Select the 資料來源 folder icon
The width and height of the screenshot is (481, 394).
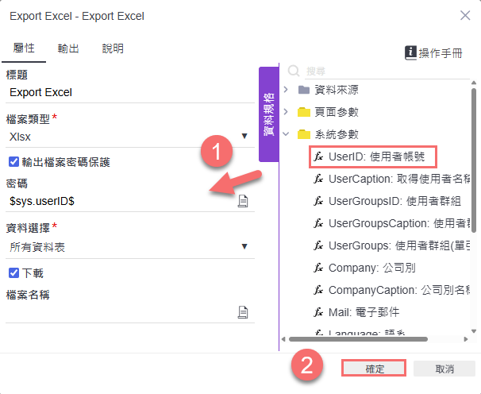click(x=304, y=90)
